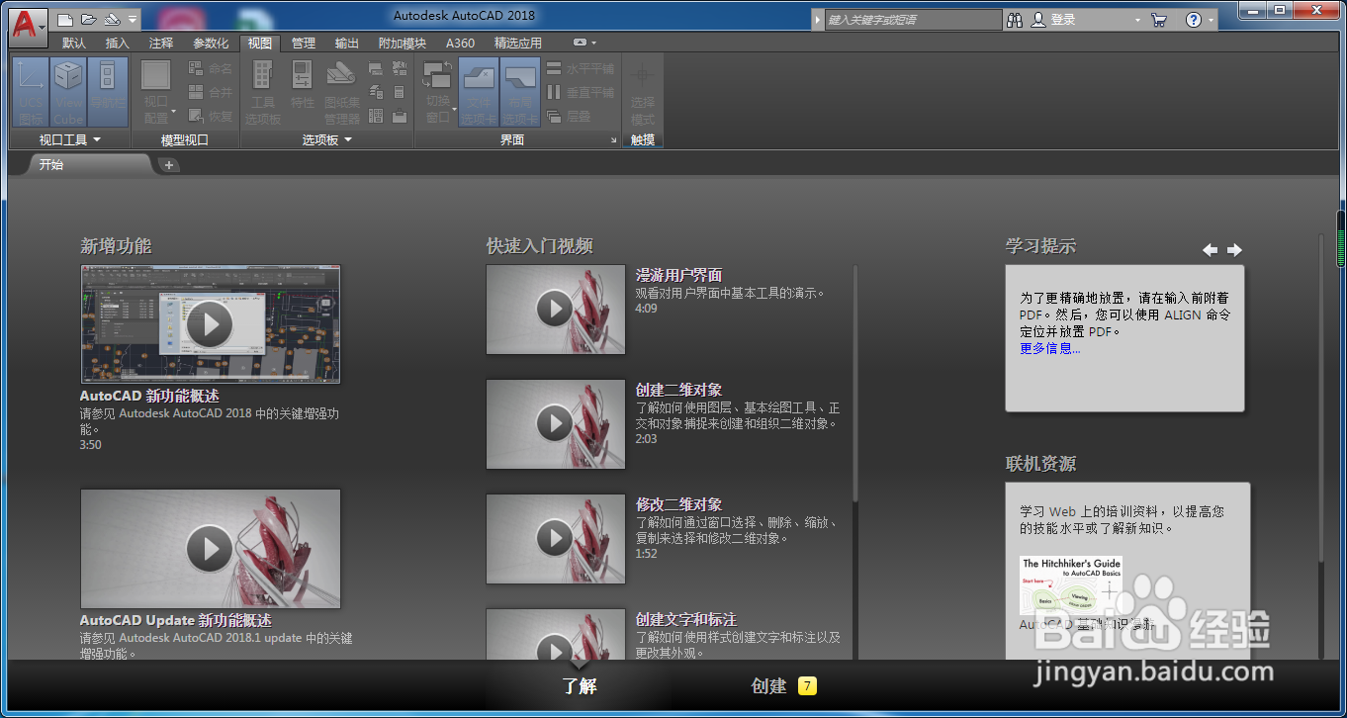The height and width of the screenshot is (718, 1347).
Task: Toggle the ViewCube display
Action: (x=68, y=92)
